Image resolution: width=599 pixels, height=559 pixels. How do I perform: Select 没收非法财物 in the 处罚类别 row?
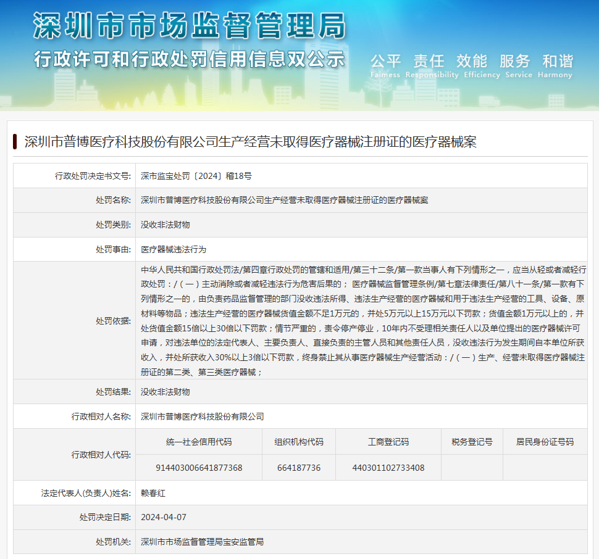pos(165,225)
